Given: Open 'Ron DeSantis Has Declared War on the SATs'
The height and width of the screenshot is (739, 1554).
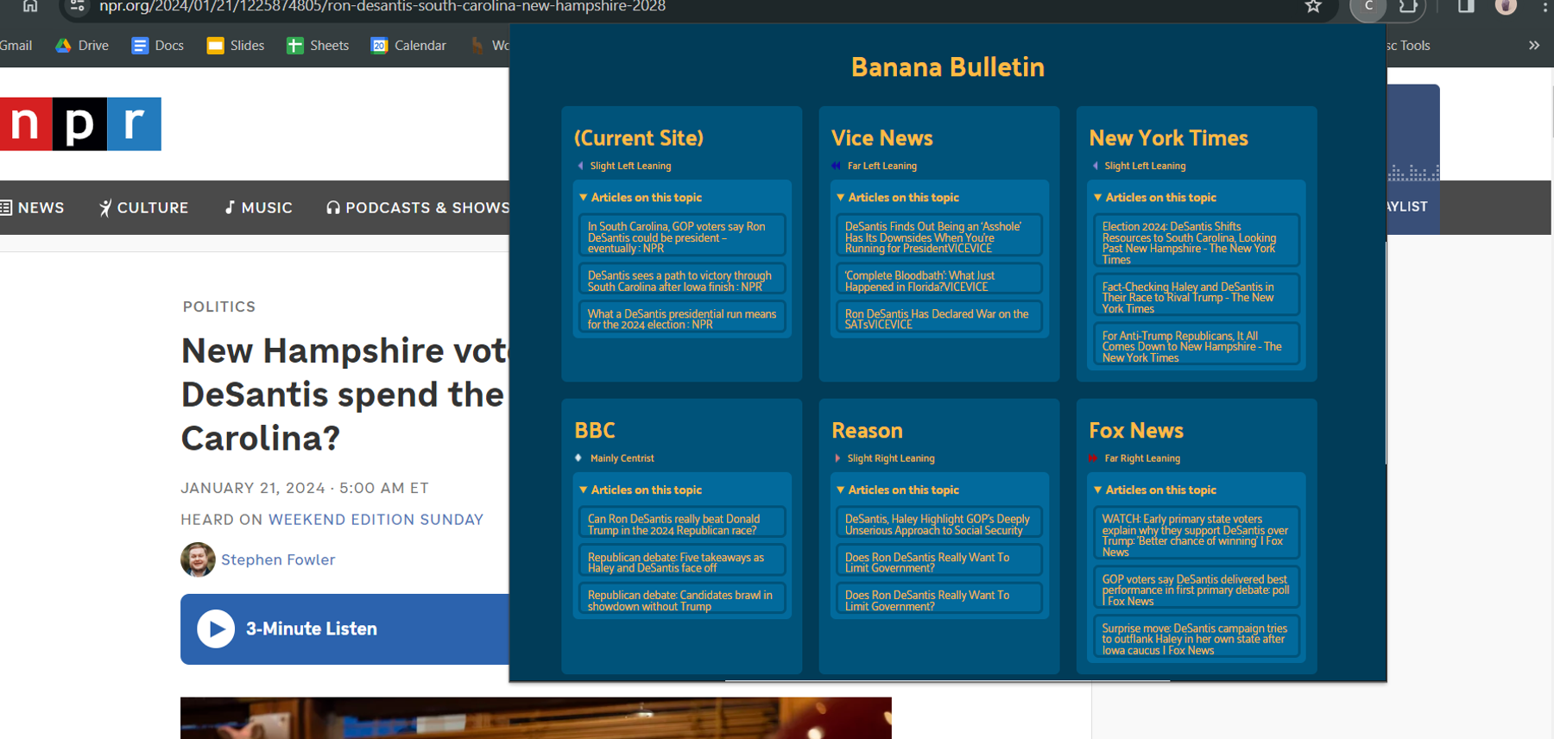Looking at the screenshot, I should coord(939,319).
